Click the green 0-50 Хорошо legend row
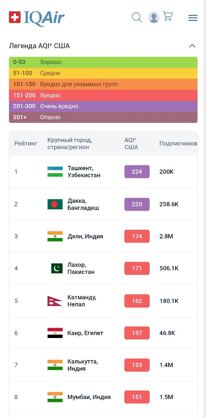Viewport: 206px width, 418px height. click(x=103, y=62)
